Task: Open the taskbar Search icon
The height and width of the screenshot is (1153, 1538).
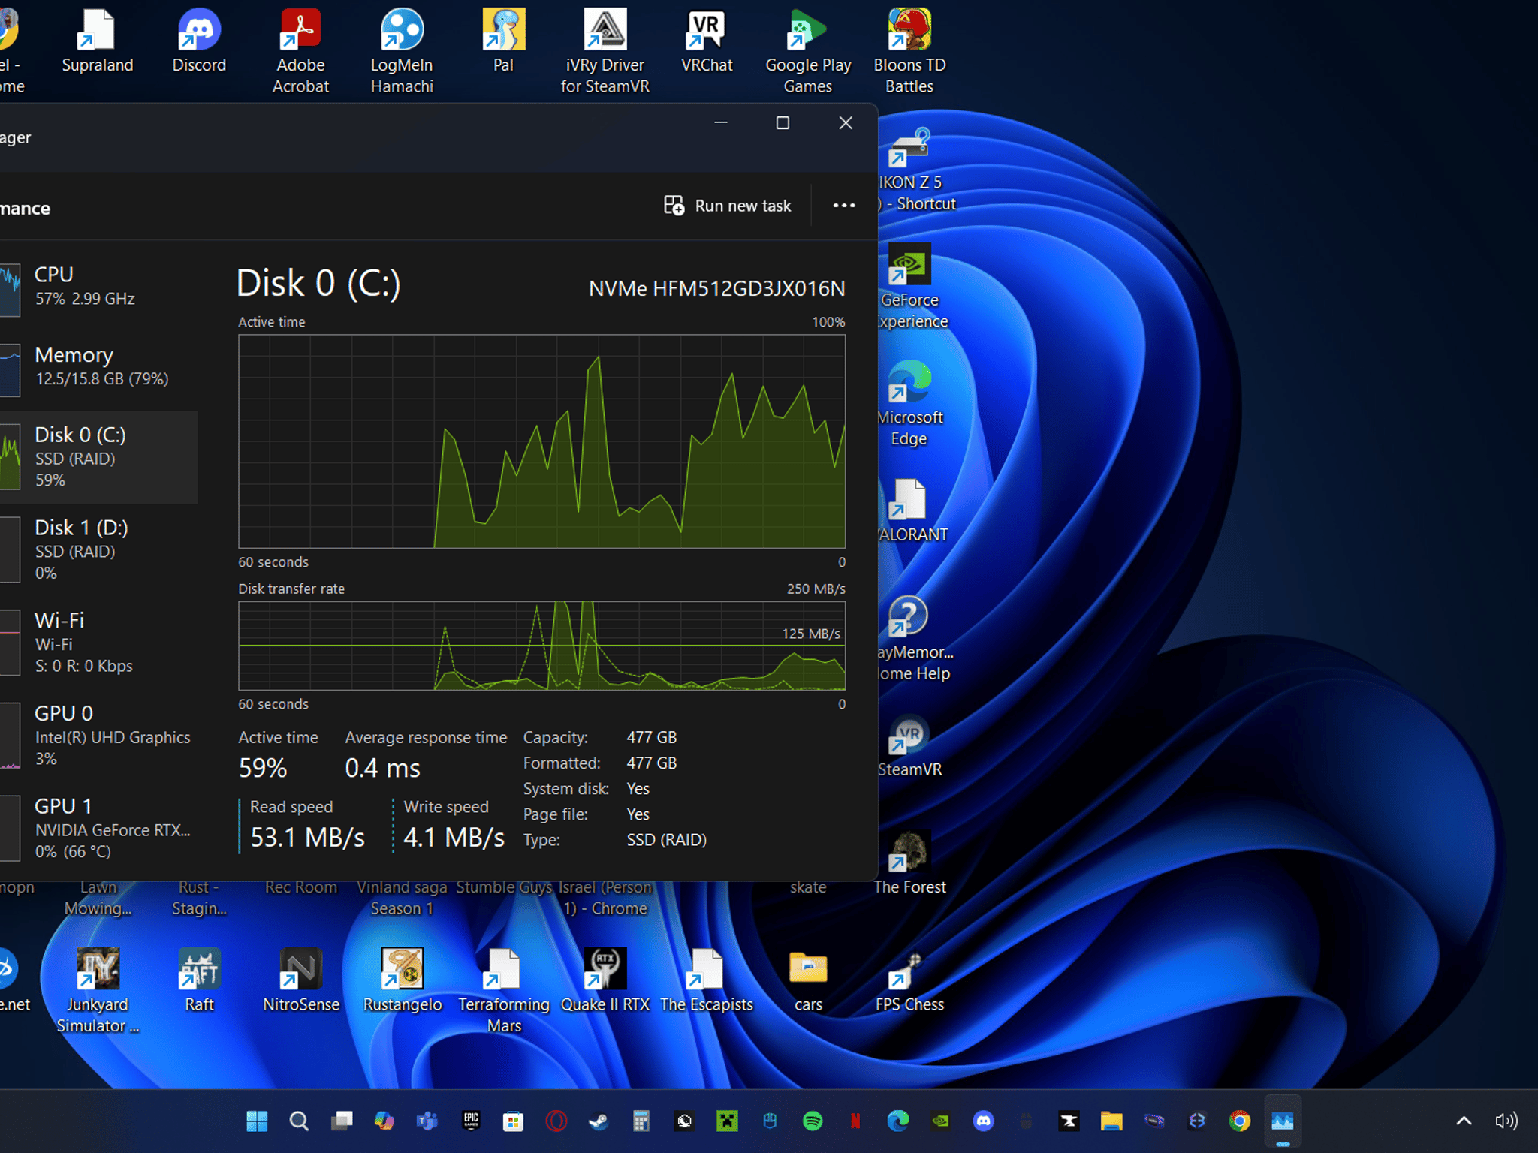Action: (x=299, y=1121)
